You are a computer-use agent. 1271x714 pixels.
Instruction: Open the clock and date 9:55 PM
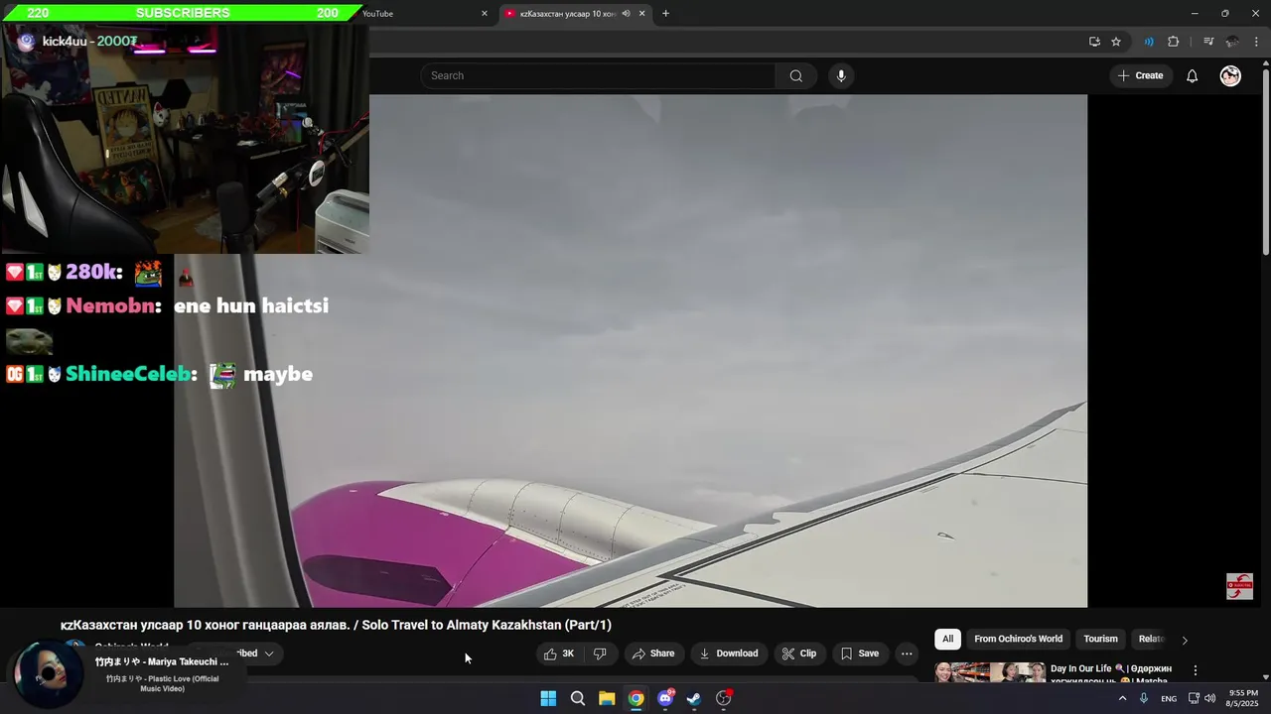1243,698
